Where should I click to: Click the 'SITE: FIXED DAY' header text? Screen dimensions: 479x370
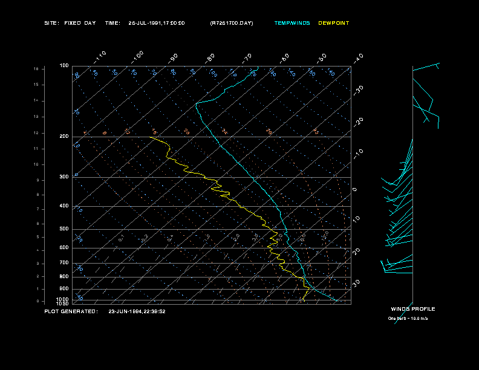tap(70, 23)
